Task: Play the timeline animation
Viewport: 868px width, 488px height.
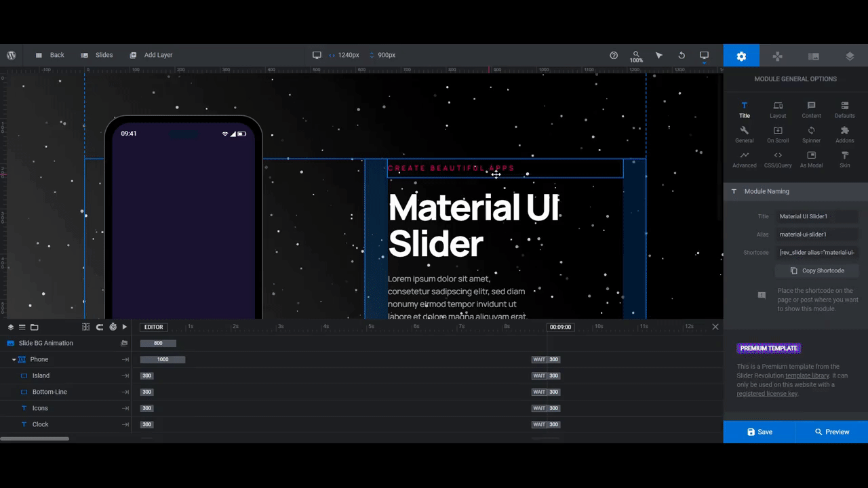Action: 125,327
